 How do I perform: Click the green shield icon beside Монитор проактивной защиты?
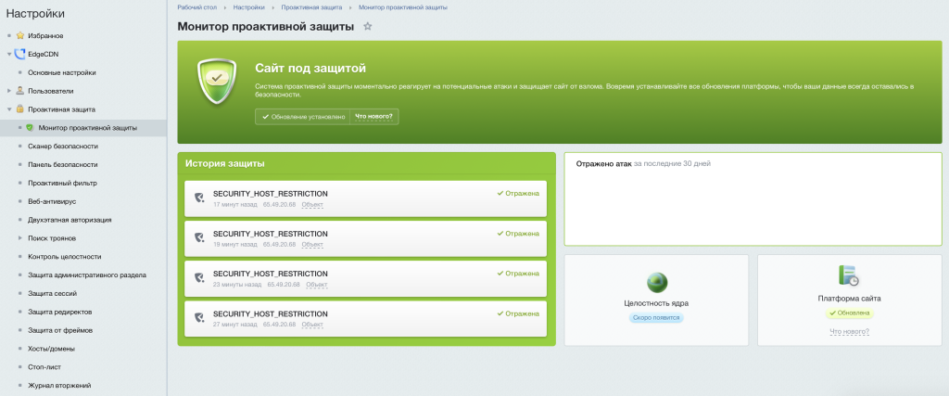tap(30, 128)
